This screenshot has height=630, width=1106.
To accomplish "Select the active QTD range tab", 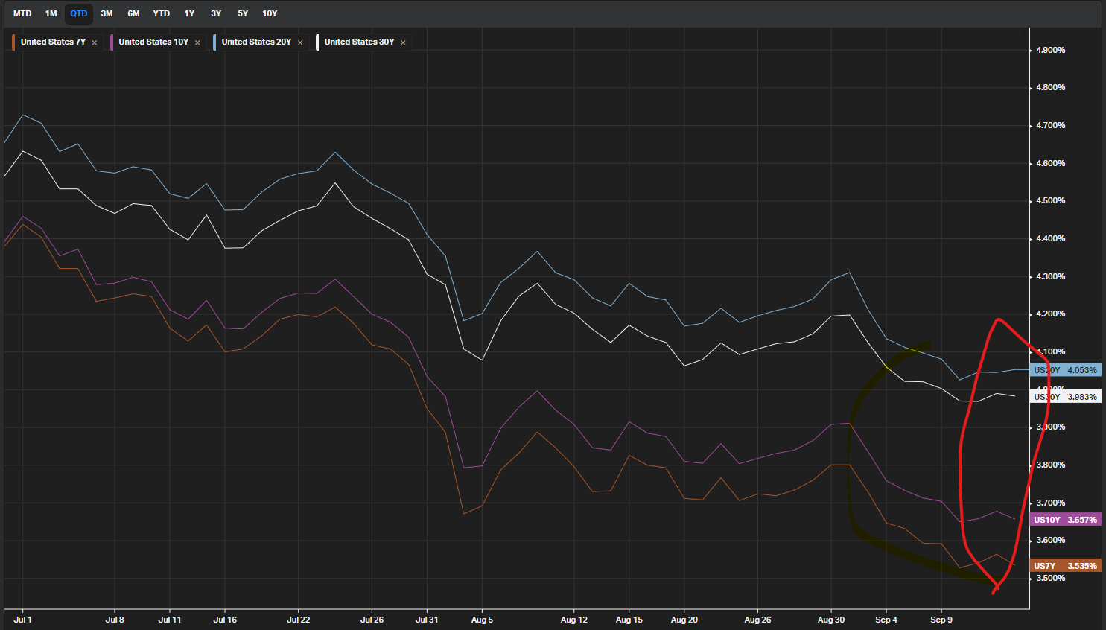I will [x=79, y=13].
